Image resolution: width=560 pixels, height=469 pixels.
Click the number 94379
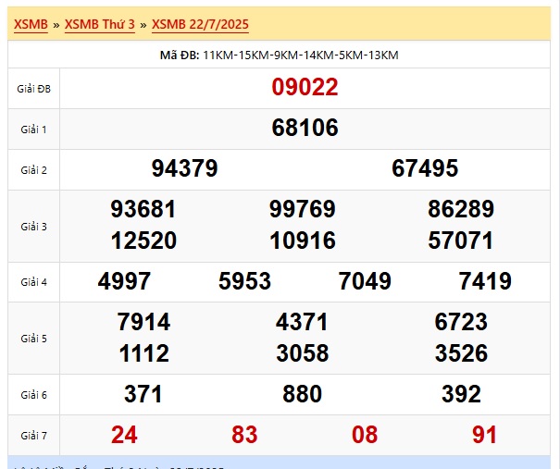(184, 168)
